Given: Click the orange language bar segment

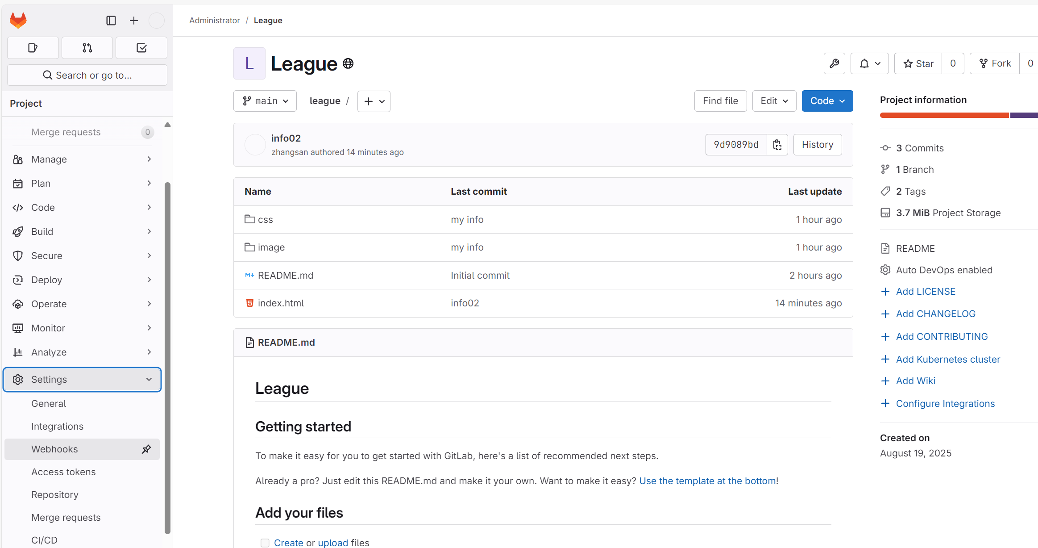Looking at the screenshot, I should [x=944, y=115].
